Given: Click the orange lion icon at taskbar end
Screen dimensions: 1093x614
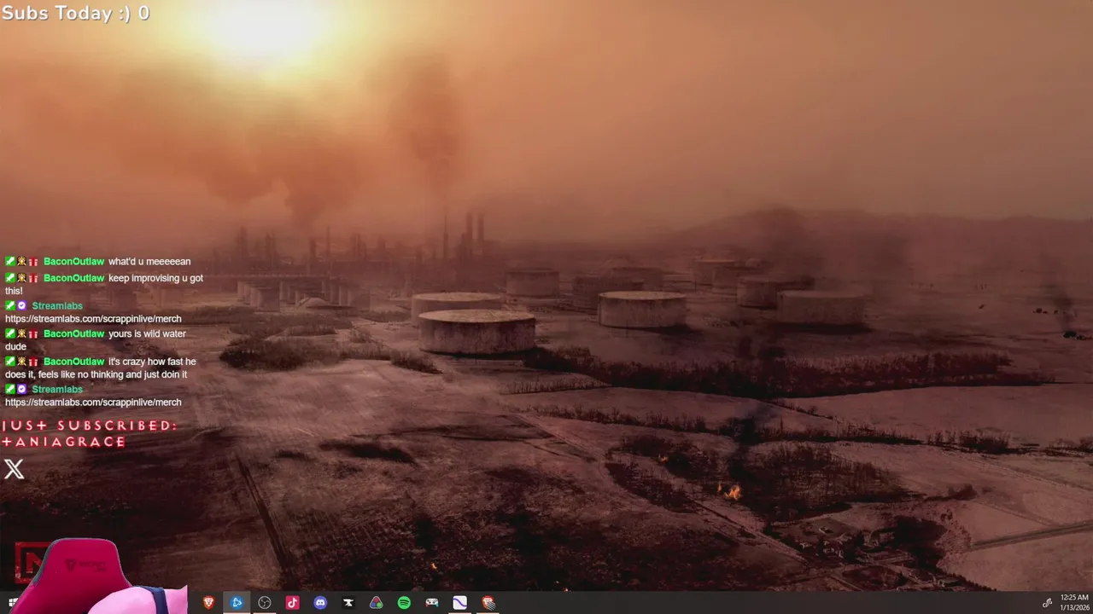Looking at the screenshot, I should 488,602.
